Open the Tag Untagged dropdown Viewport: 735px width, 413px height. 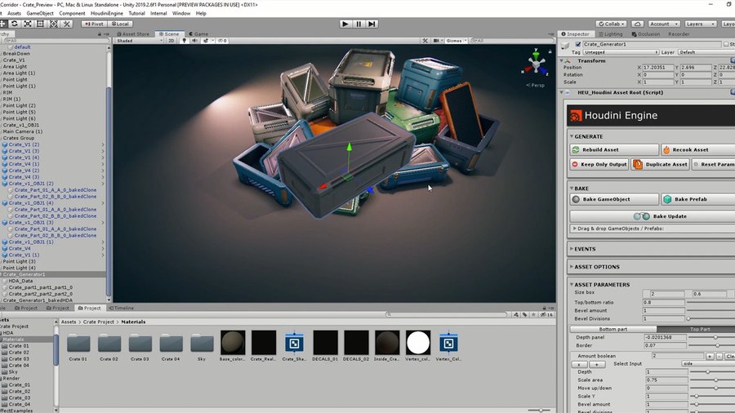[621, 52]
